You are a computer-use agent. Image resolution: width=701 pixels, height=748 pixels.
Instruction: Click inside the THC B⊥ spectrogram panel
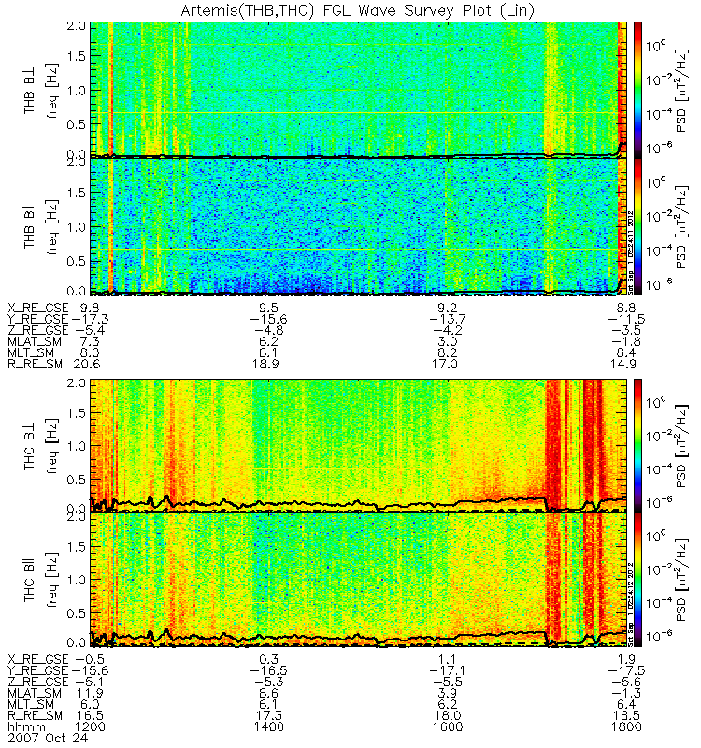(359, 446)
